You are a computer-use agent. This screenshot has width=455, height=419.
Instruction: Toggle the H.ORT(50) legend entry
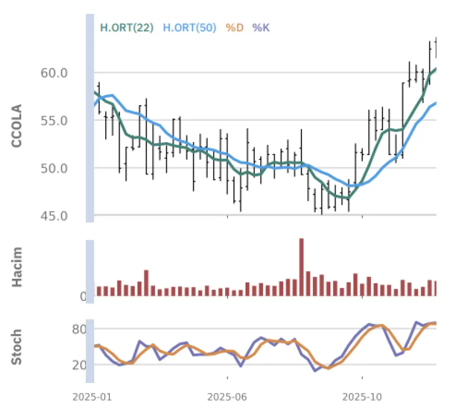coord(190,28)
